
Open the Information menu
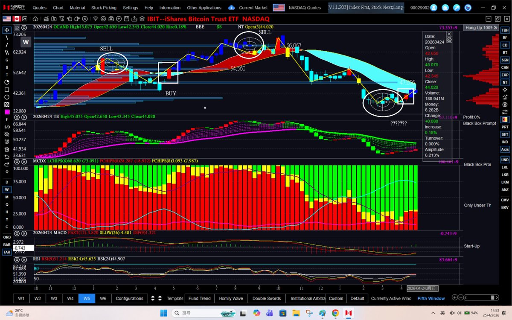170,8
